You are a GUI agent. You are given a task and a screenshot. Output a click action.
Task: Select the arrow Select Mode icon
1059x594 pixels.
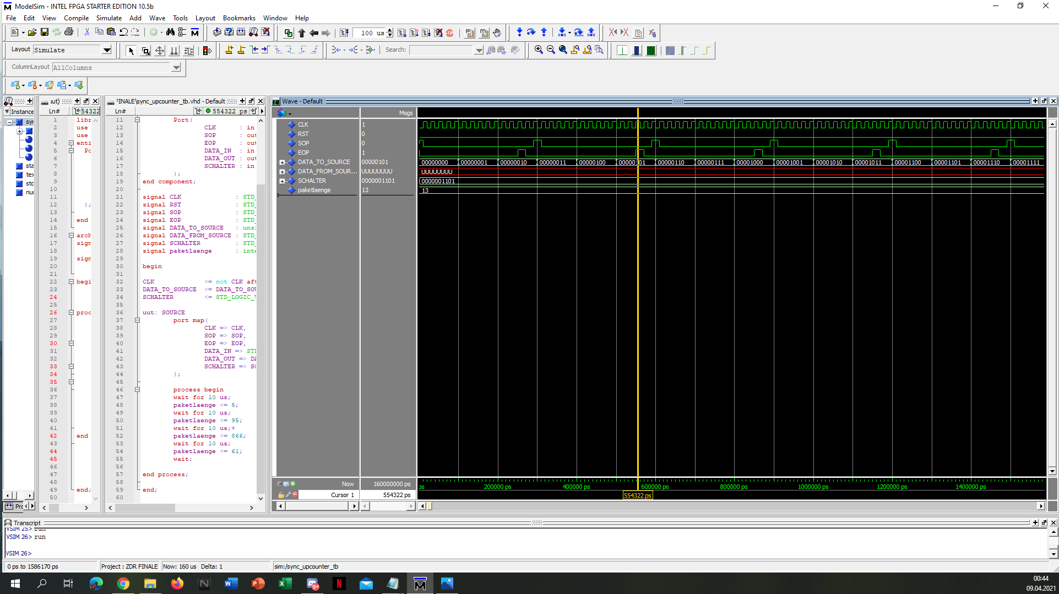pos(131,51)
